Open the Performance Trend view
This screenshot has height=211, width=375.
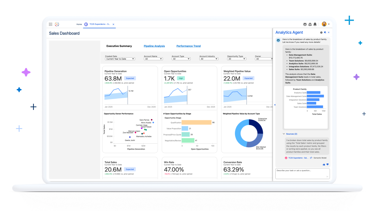pos(188,46)
